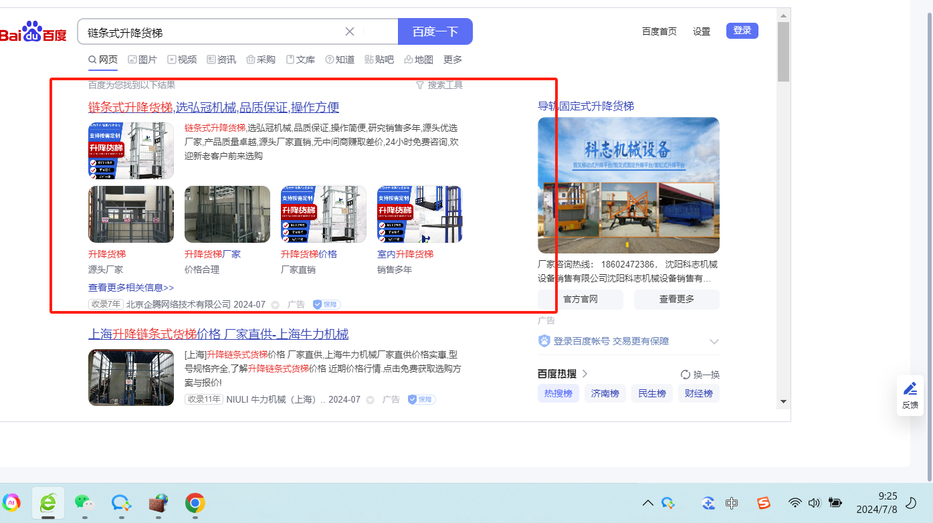Click the 反馈 feedback button
Viewport: 933px width, 523px height.
point(910,395)
